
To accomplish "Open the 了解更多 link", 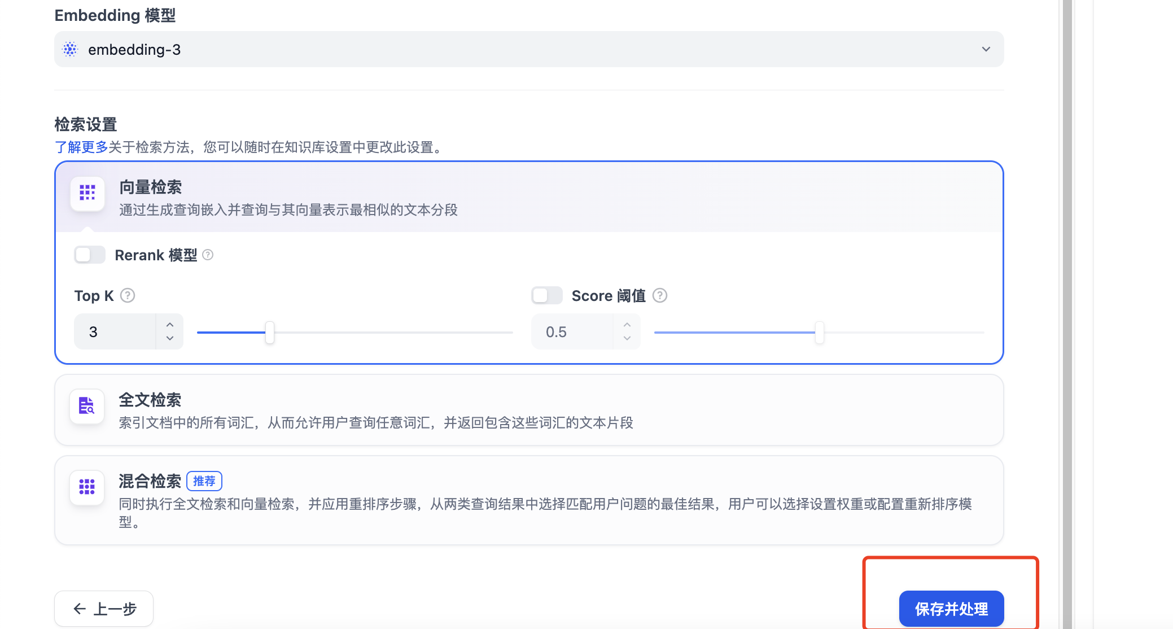I will [x=81, y=147].
